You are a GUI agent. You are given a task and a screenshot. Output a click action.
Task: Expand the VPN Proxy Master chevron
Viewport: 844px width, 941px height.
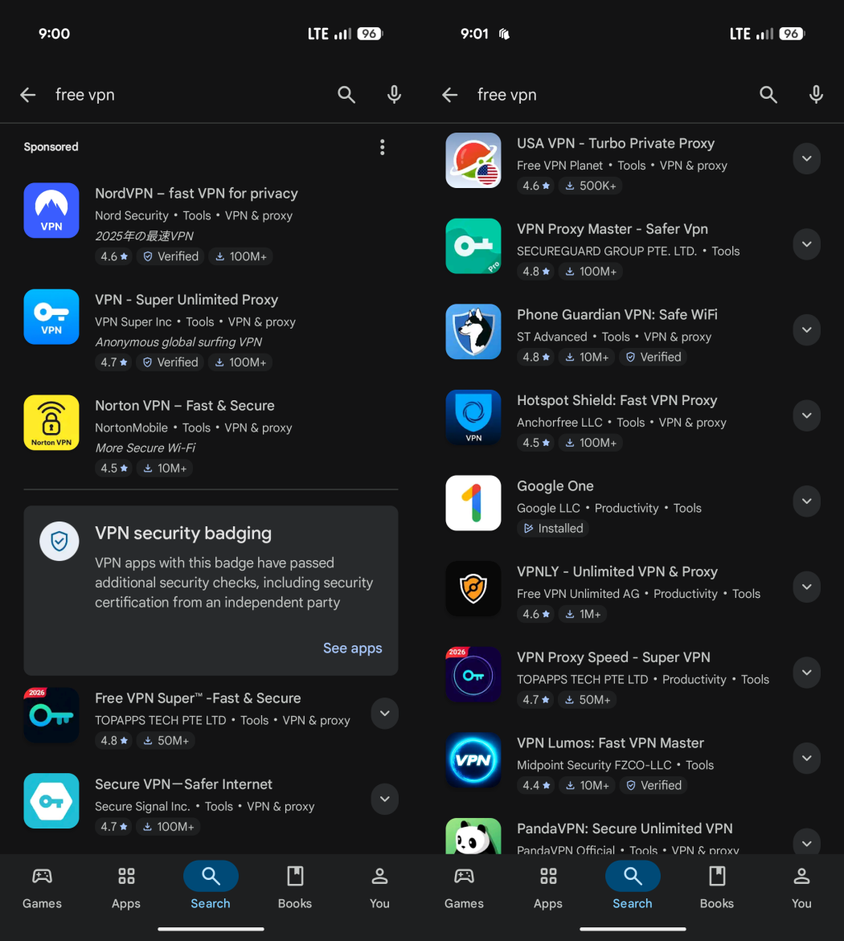[806, 244]
